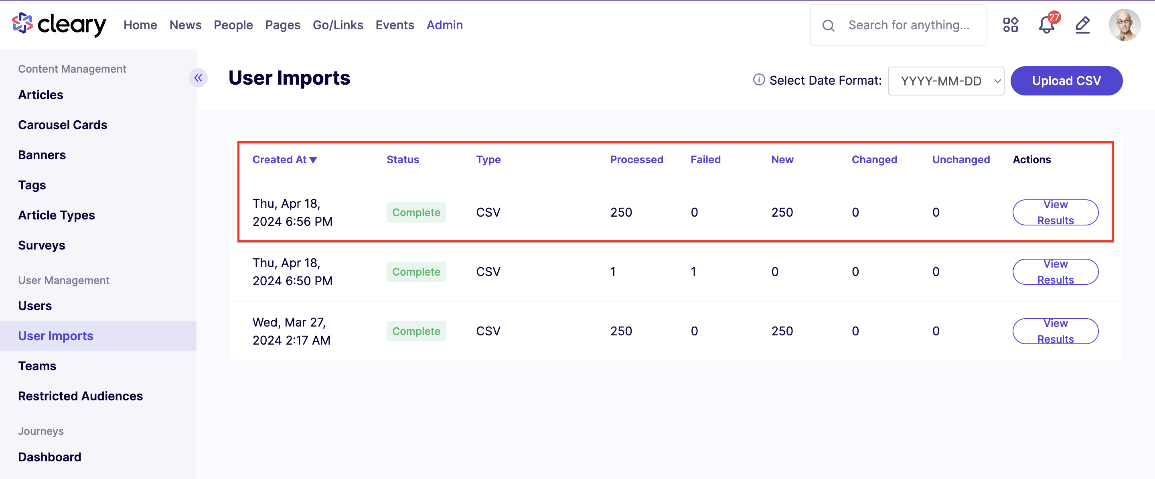Sort by Created At column

pyautogui.click(x=280, y=160)
